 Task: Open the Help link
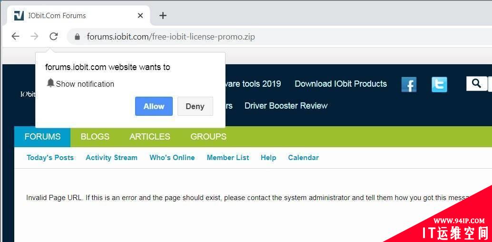point(268,158)
